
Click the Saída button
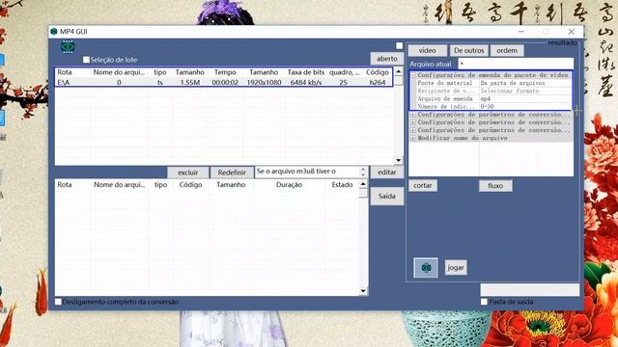point(387,196)
